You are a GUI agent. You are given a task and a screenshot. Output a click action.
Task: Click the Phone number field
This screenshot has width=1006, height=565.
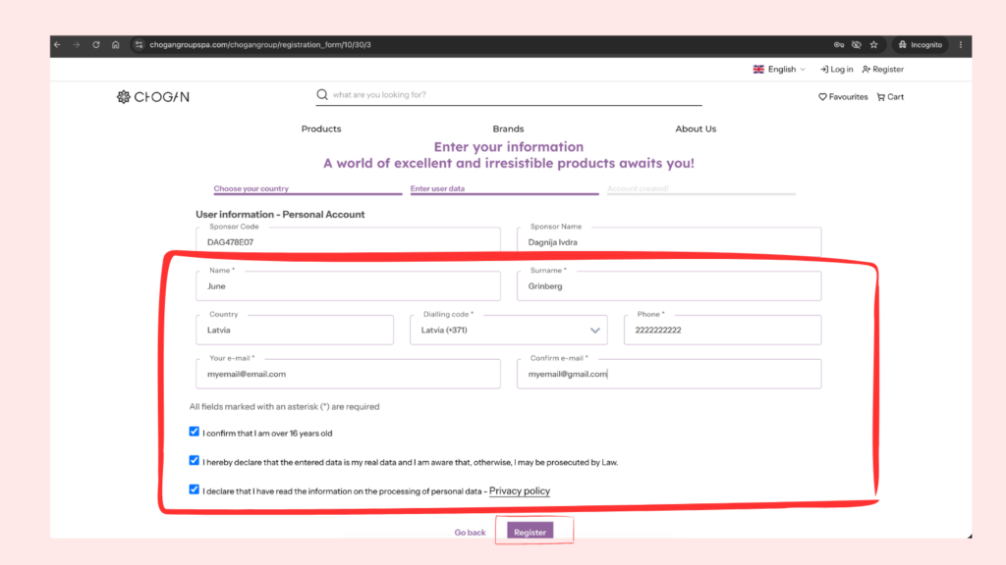pyautogui.click(x=722, y=330)
